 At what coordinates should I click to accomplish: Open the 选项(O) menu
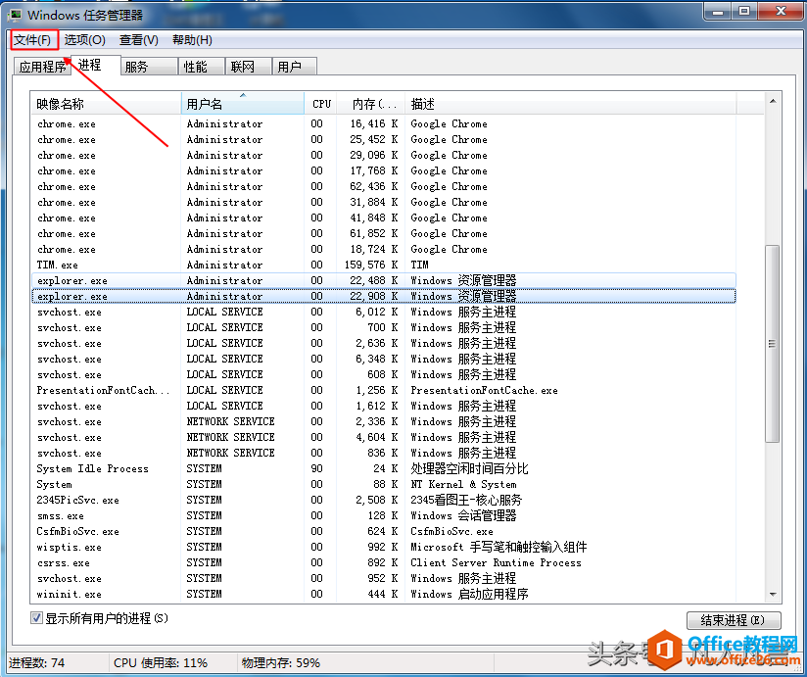84,40
